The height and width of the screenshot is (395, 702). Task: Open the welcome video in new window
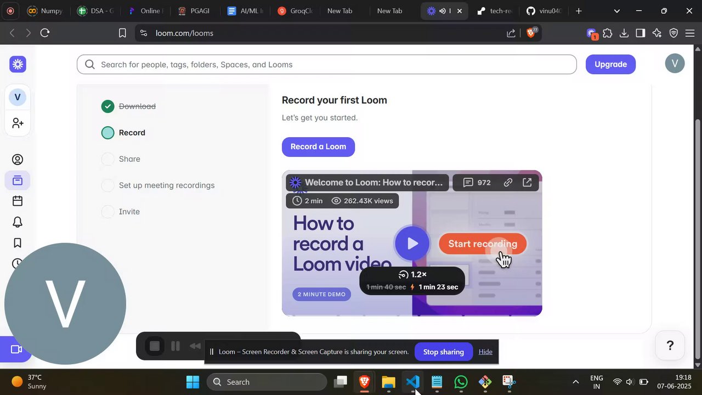tap(527, 183)
